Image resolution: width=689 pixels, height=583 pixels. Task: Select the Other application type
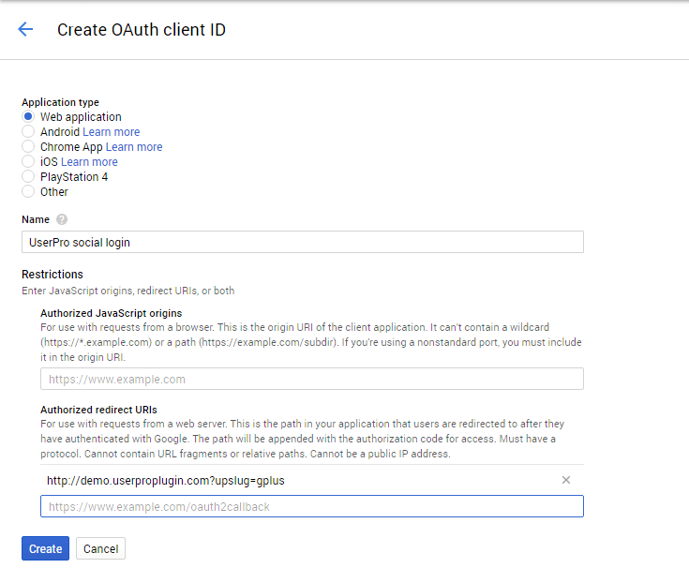click(28, 192)
